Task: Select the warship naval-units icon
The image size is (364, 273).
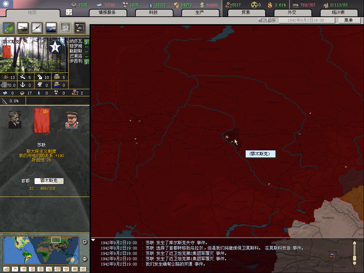Action: coord(51,28)
